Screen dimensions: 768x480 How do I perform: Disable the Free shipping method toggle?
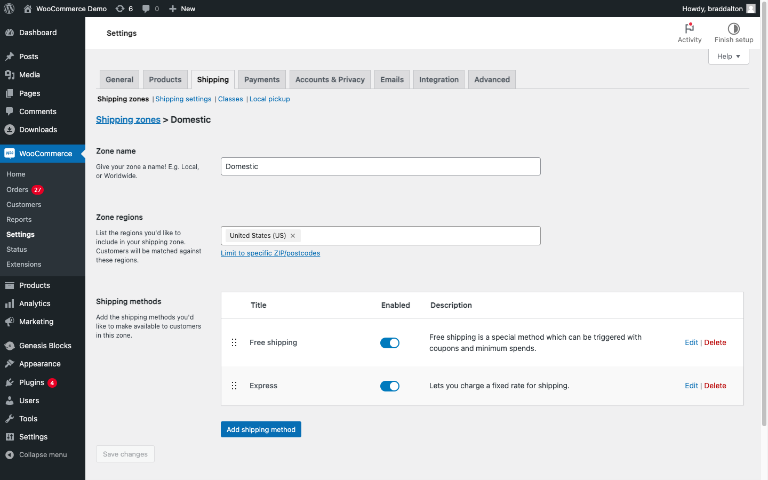pos(389,343)
